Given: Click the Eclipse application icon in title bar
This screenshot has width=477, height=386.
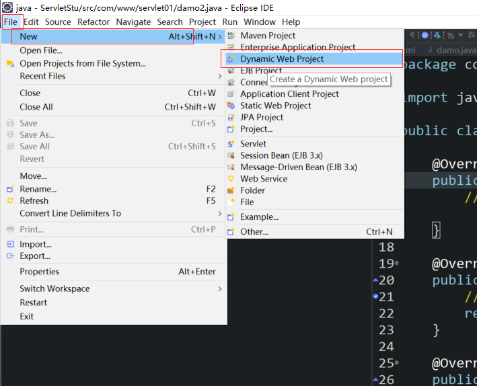Looking at the screenshot, I should tap(7, 7).
